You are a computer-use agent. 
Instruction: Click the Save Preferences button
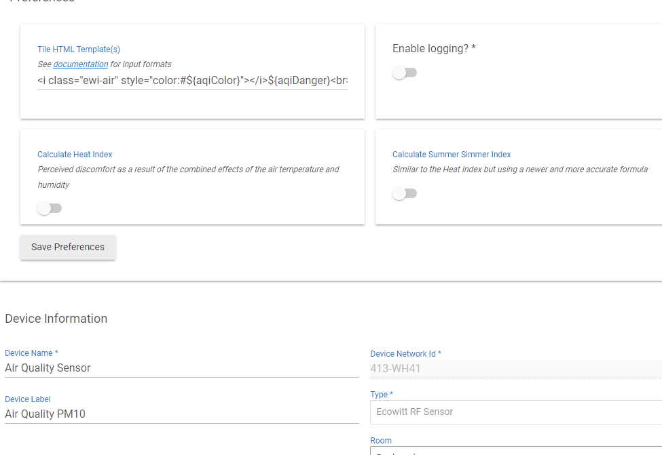68,247
